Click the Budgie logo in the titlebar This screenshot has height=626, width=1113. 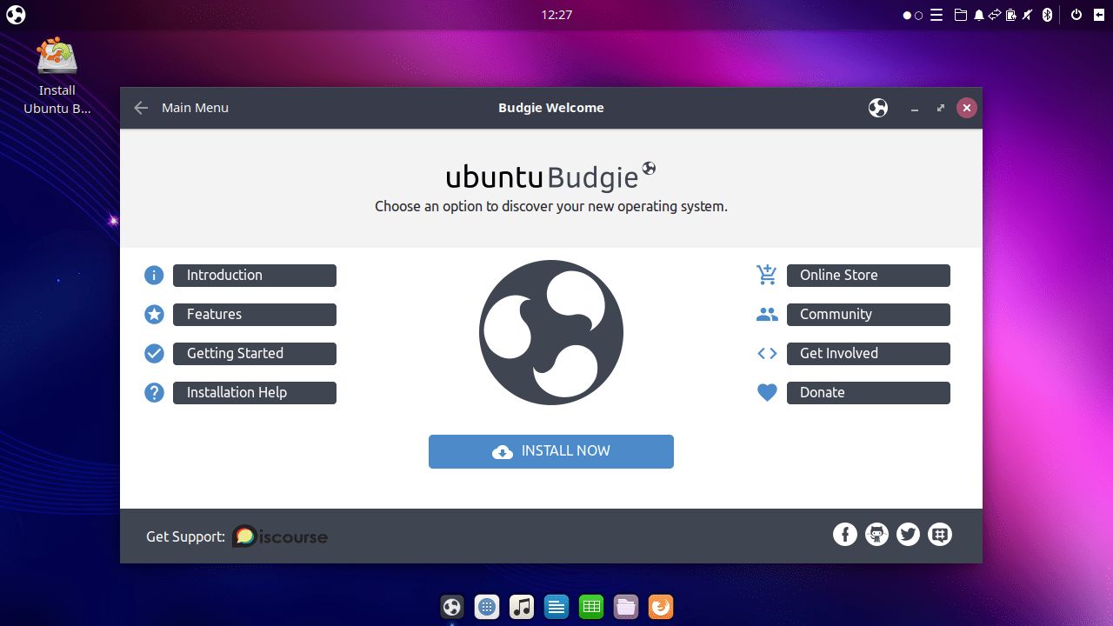coord(877,108)
